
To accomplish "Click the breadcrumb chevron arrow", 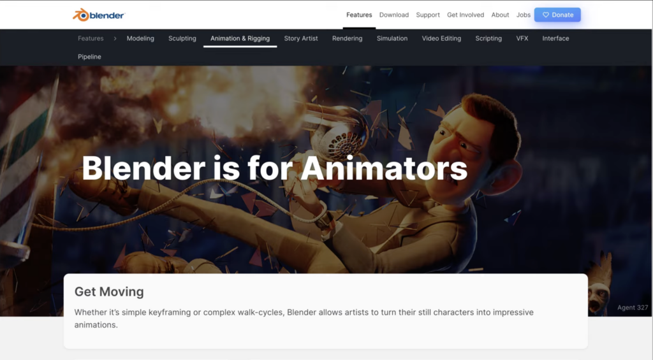I will coord(115,38).
